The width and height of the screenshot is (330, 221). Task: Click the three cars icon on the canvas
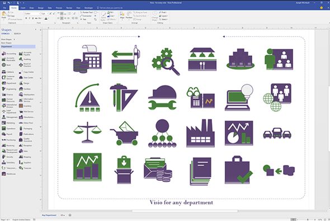tap(277, 133)
